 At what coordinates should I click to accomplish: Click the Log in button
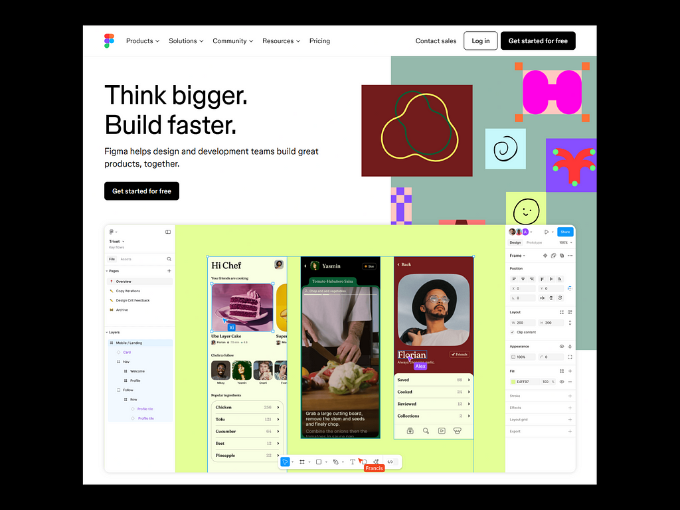click(x=480, y=41)
